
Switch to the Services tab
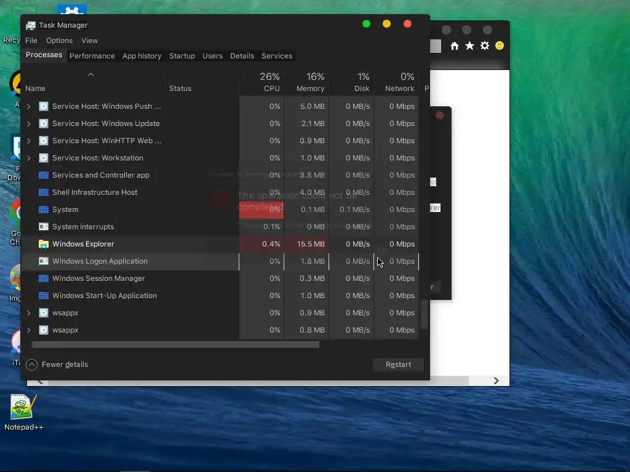click(277, 56)
